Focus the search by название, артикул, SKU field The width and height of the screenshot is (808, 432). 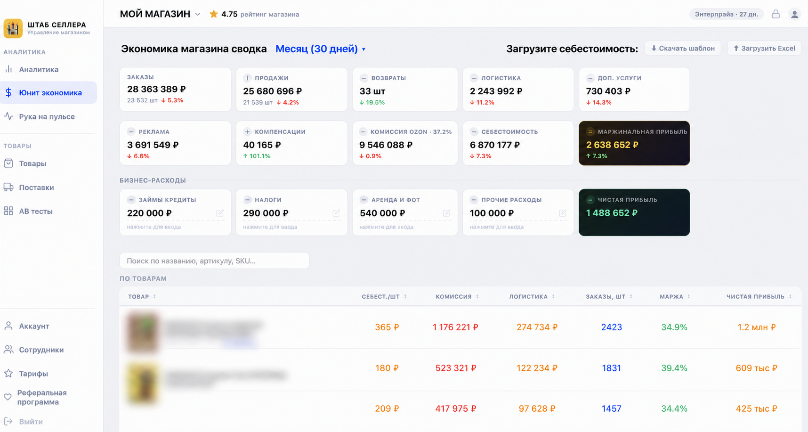click(x=214, y=261)
